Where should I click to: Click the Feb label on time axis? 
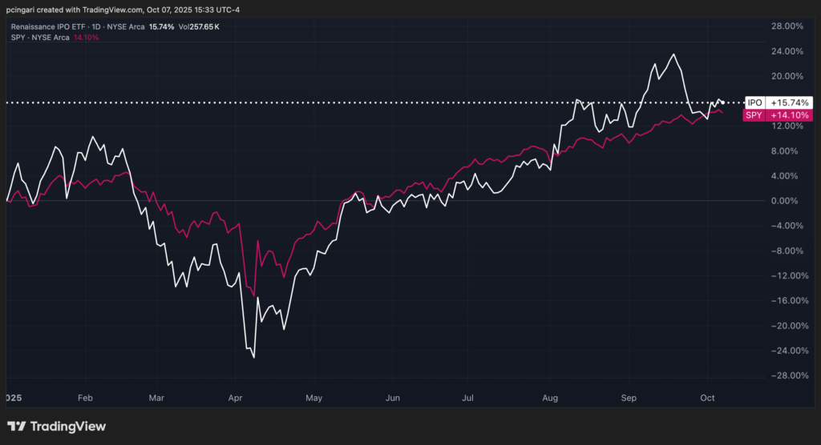point(85,398)
